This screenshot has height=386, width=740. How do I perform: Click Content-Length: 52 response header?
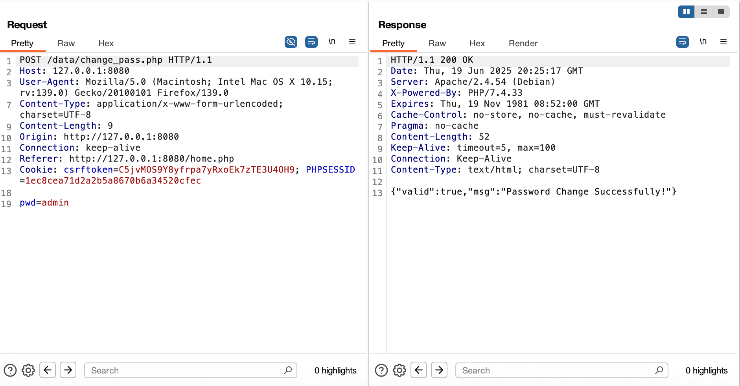pos(440,137)
